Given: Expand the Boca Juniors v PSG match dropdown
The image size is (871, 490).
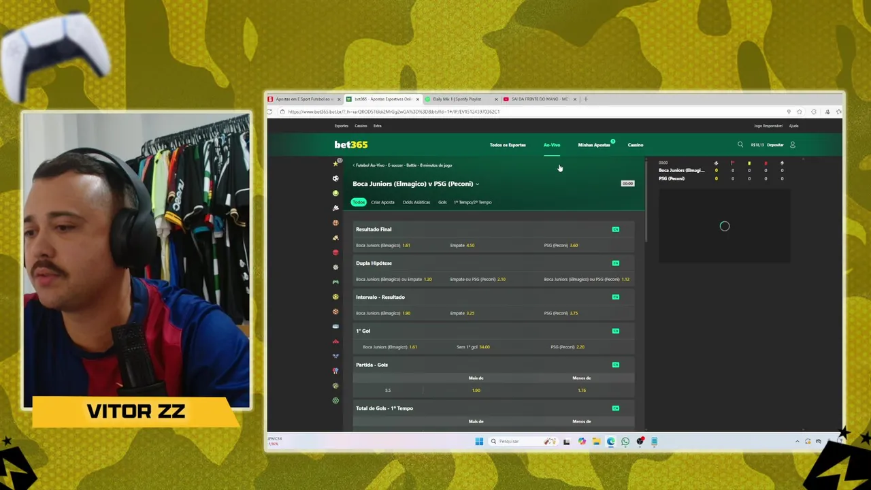Looking at the screenshot, I should coord(477,184).
